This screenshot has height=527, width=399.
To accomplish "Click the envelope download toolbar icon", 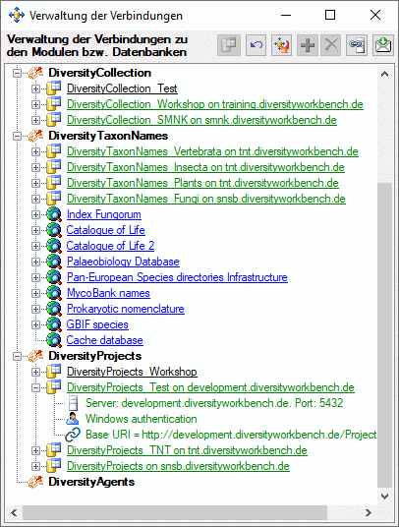I will [x=383, y=44].
